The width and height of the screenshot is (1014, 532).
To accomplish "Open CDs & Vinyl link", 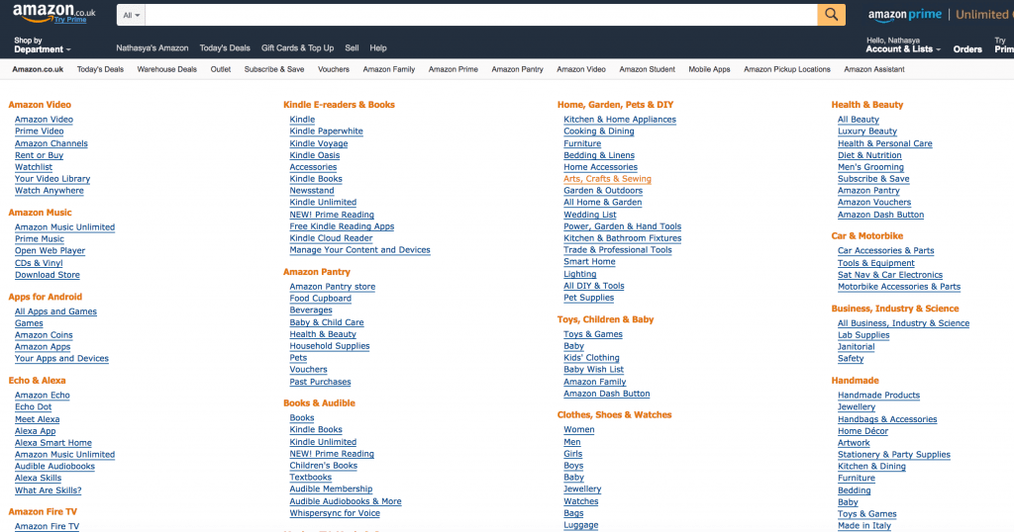I will click(x=39, y=263).
